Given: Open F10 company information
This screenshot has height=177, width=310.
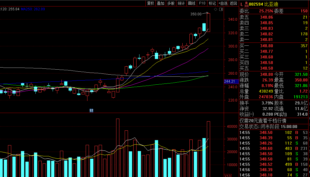Looking at the screenshot, I should [202, 3].
